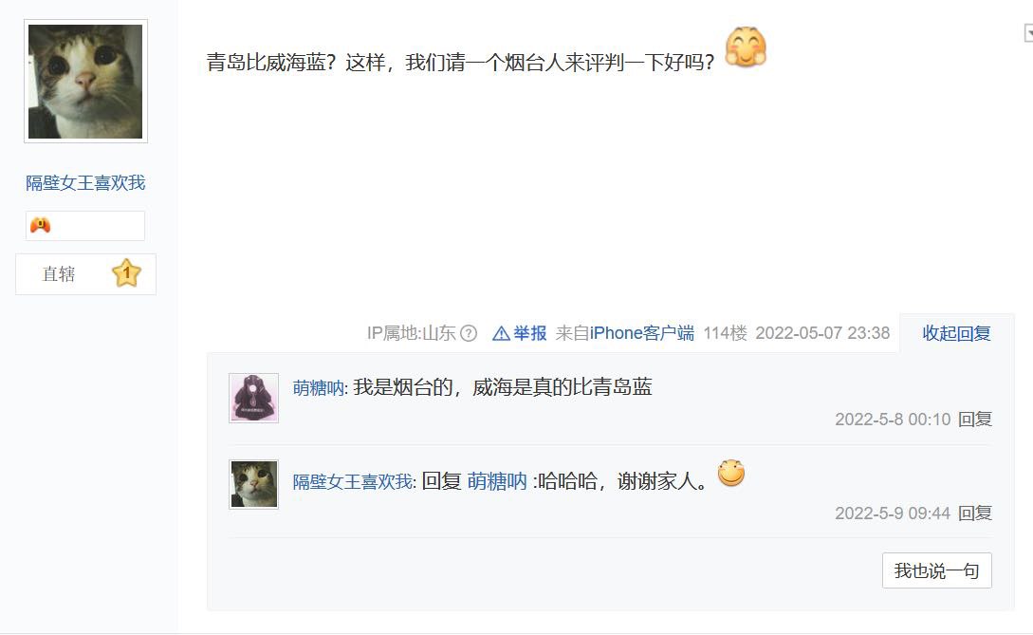Click the grinning emoji in second reply
This screenshot has height=635, width=1033.
tap(730, 473)
